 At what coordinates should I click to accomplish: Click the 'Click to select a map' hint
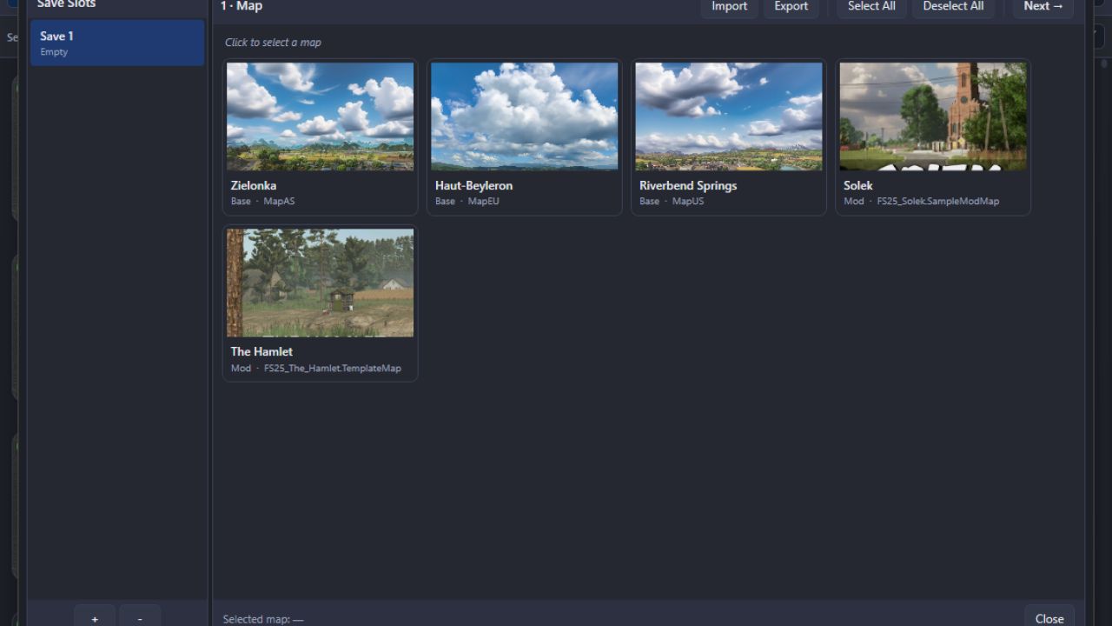click(273, 42)
